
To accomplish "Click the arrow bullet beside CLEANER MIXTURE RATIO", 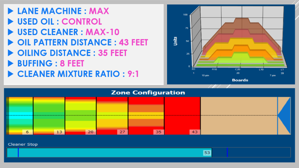I will pos(11,74).
